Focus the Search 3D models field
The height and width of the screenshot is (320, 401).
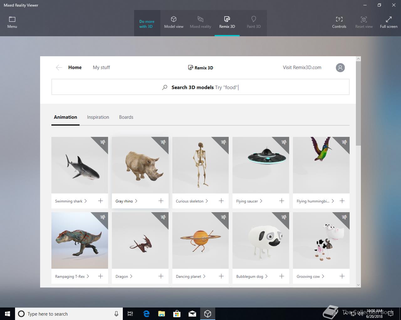(200, 87)
